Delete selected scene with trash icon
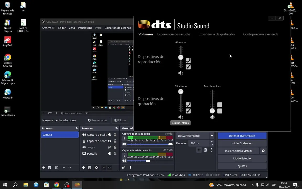This screenshot has width=302, height=189. point(50,167)
